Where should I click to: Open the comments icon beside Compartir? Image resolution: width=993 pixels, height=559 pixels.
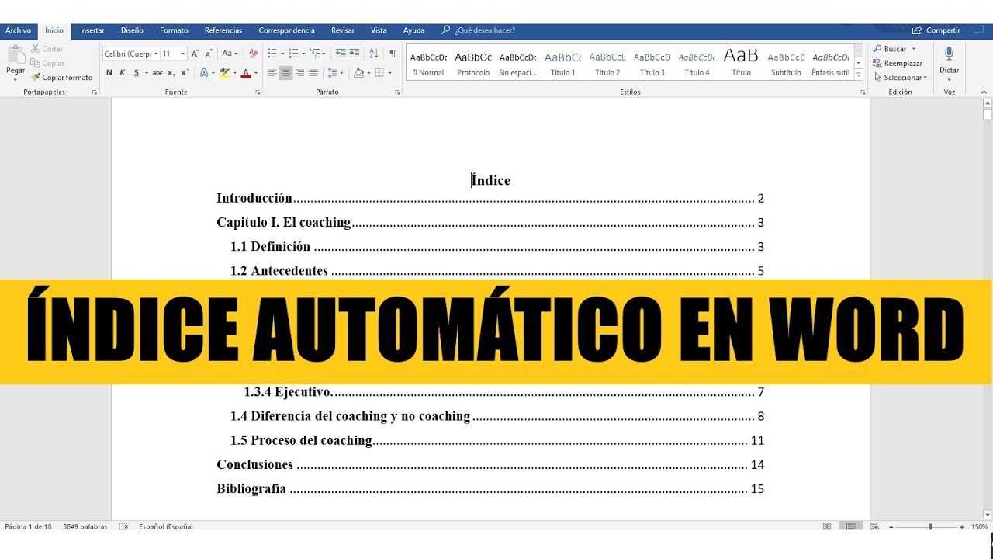[977, 30]
